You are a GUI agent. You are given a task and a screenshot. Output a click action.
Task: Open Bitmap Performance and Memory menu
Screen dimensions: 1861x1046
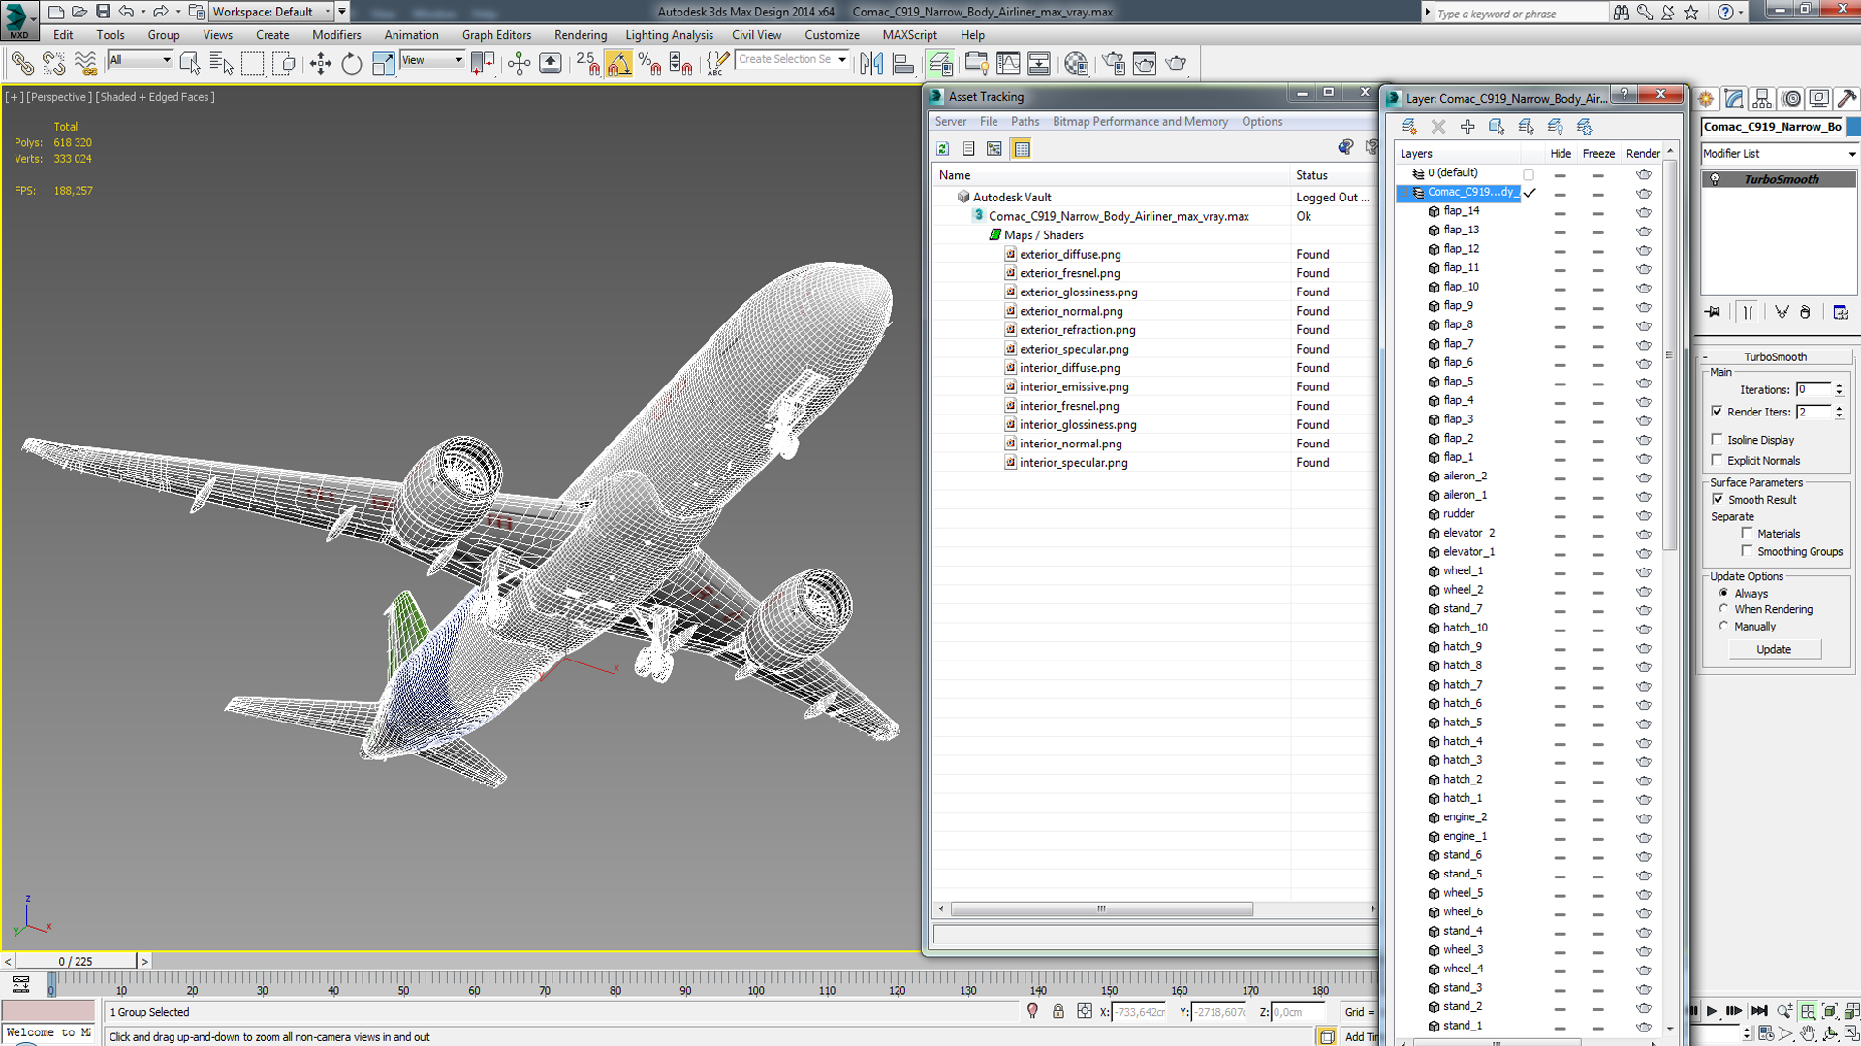(x=1140, y=122)
